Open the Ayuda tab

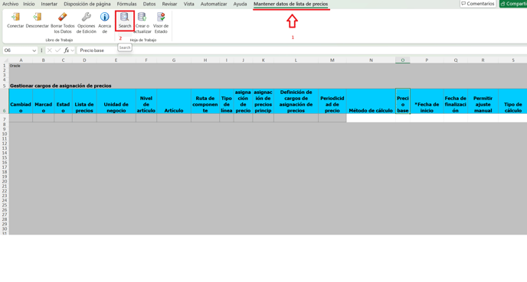coord(240,4)
